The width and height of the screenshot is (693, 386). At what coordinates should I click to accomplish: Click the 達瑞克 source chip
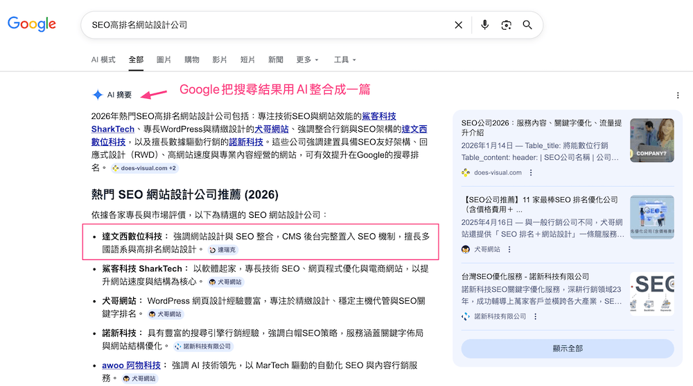pos(223,250)
